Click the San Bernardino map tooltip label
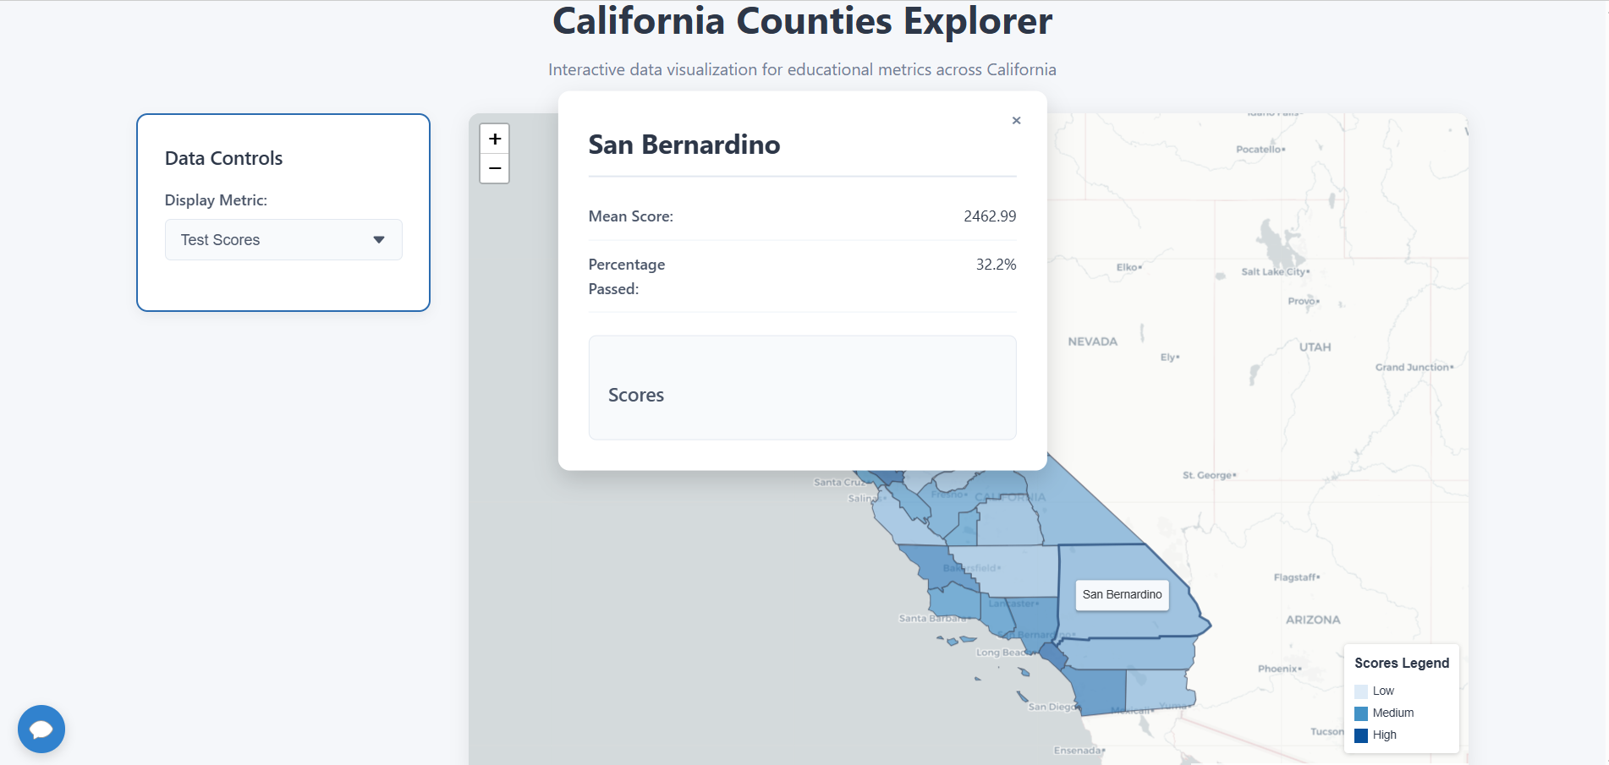Viewport: 1609px width, 765px height. (x=1122, y=595)
